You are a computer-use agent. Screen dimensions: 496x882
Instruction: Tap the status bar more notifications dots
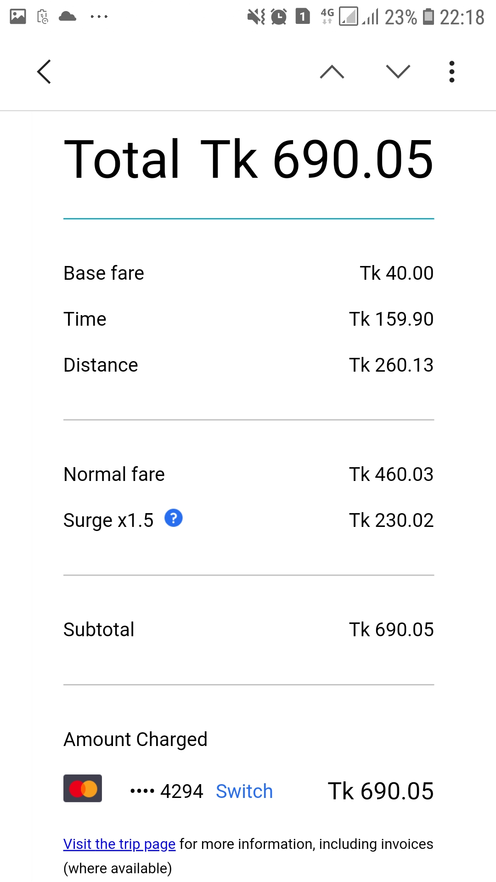[x=99, y=17]
